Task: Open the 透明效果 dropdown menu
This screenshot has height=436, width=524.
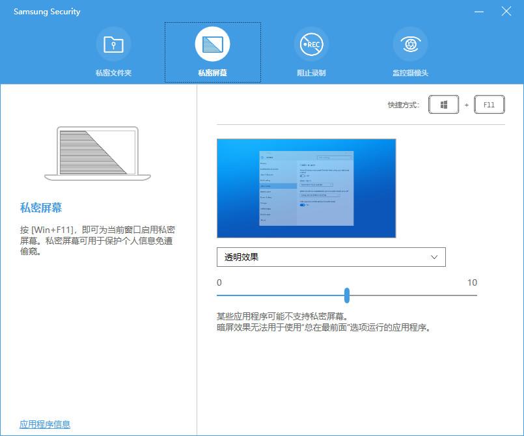Action: [331, 257]
